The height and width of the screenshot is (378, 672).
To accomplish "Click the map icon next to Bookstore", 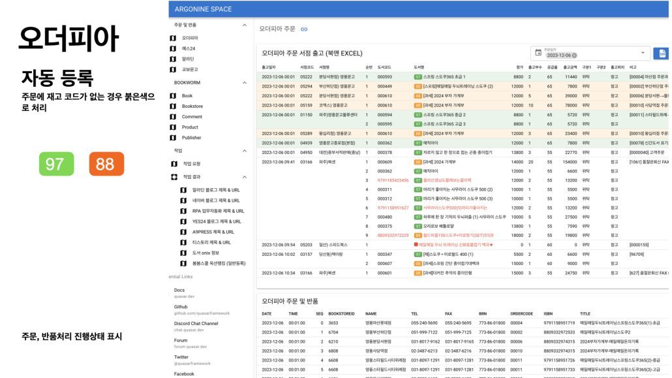I will pyautogui.click(x=173, y=106).
